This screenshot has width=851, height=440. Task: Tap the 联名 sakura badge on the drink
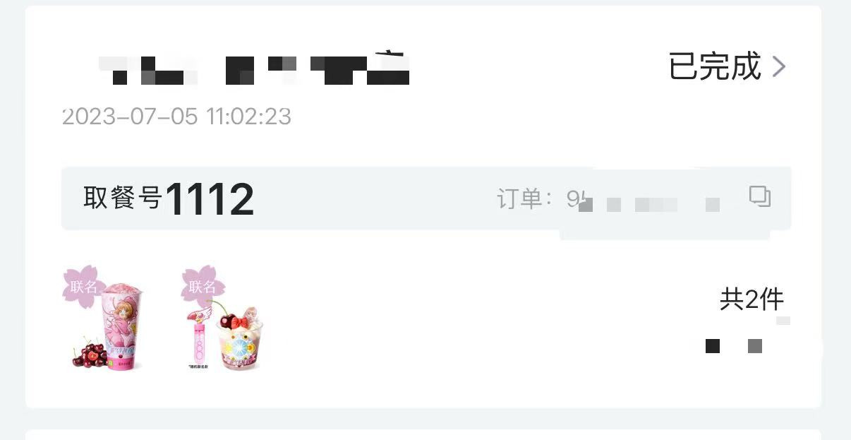point(83,287)
